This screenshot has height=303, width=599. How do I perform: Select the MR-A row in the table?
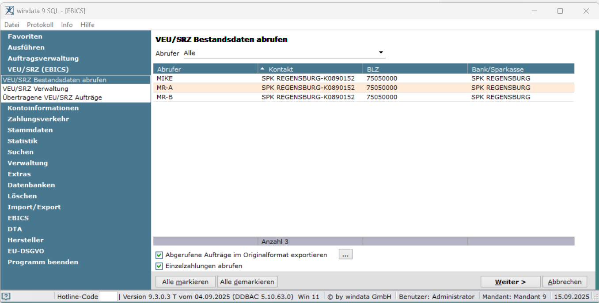click(364, 88)
